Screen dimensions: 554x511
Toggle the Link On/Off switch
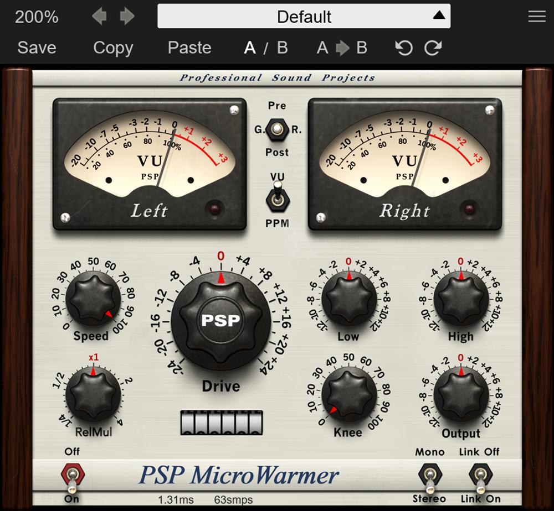[479, 476]
